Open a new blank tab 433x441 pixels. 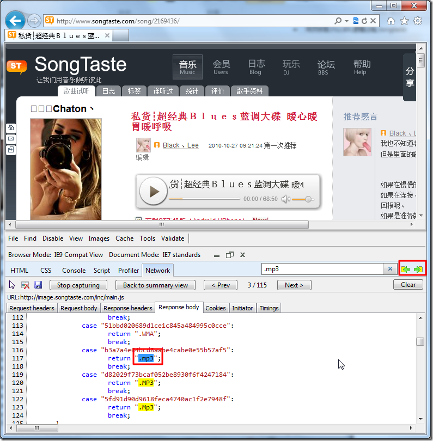click(121, 36)
